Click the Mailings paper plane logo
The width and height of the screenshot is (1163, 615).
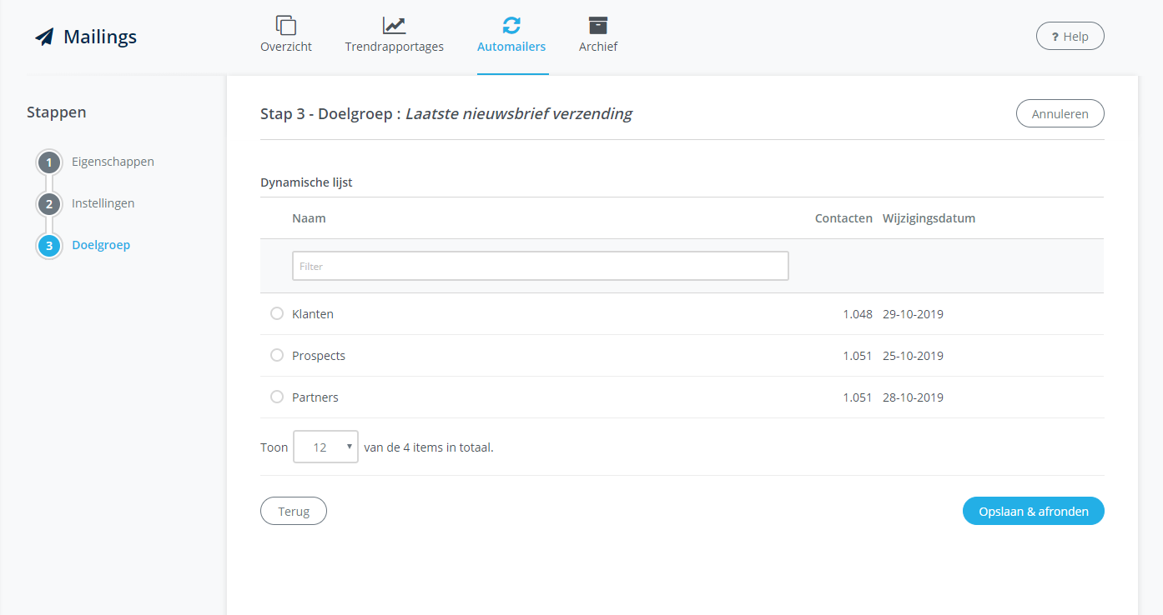(44, 37)
